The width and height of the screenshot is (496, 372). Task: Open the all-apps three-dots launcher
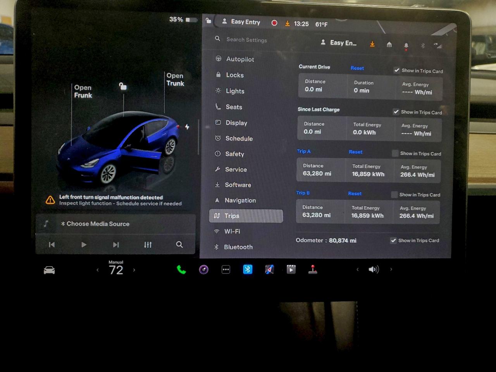[x=226, y=269]
